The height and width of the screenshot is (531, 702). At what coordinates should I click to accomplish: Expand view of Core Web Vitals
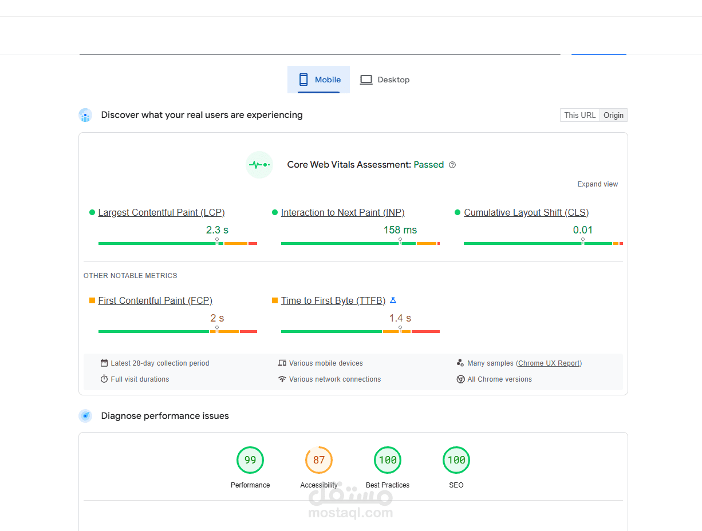click(597, 184)
